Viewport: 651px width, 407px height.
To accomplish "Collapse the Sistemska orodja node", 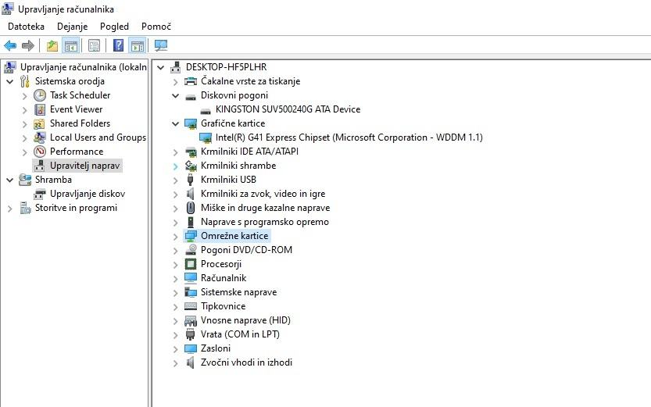I will 10,82.
